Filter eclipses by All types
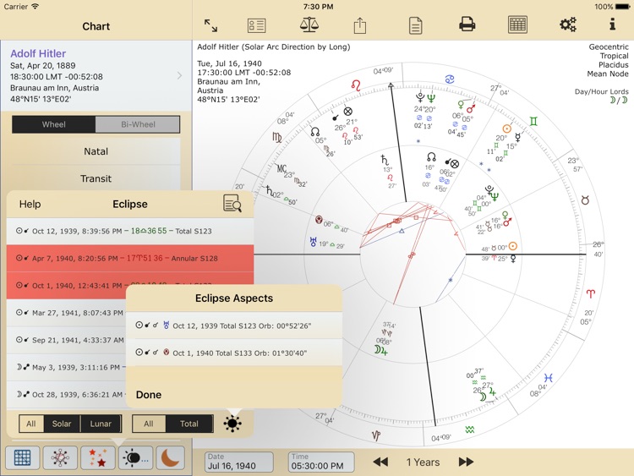This screenshot has width=634, height=476. click(x=31, y=424)
